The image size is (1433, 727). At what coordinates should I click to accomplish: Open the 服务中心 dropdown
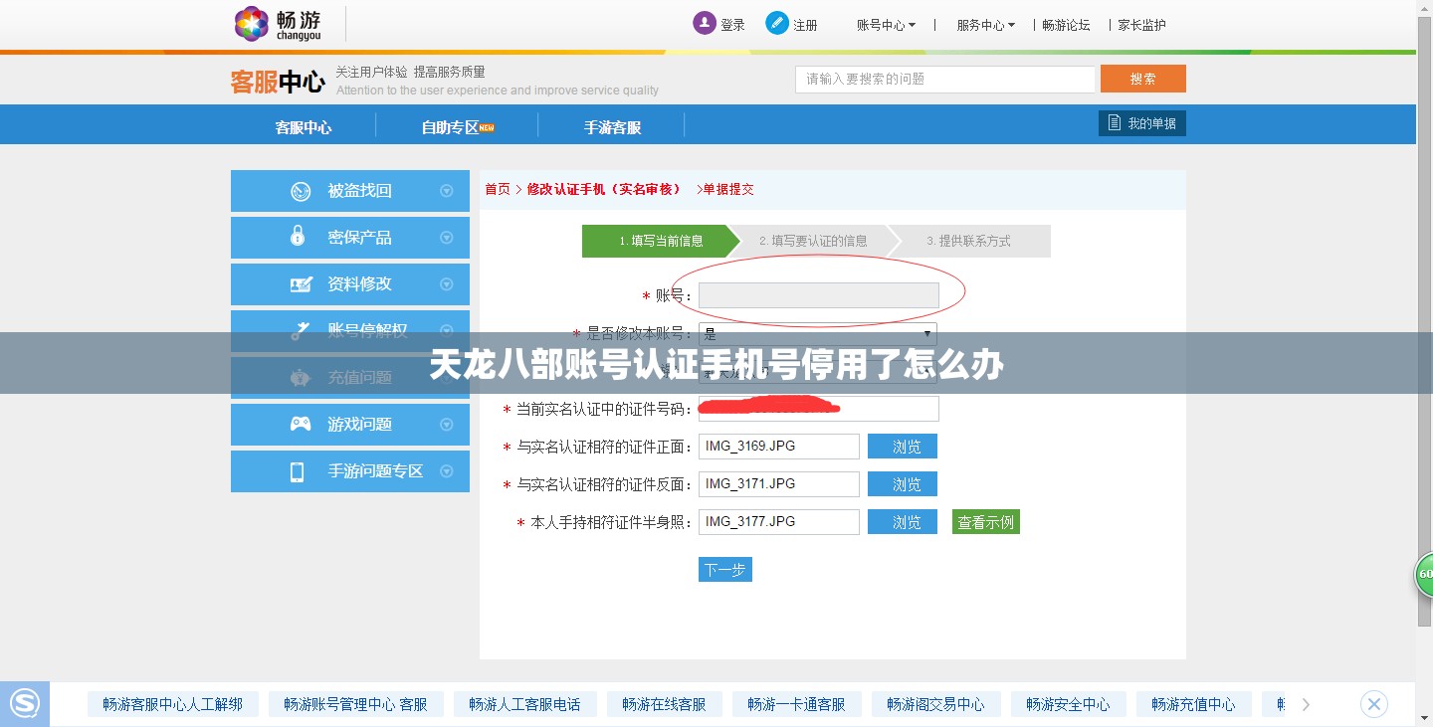point(983,24)
